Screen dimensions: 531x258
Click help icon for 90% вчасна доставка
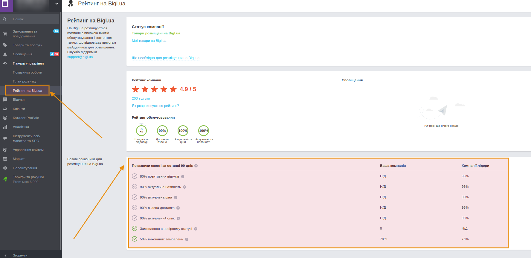coord(178,208)
